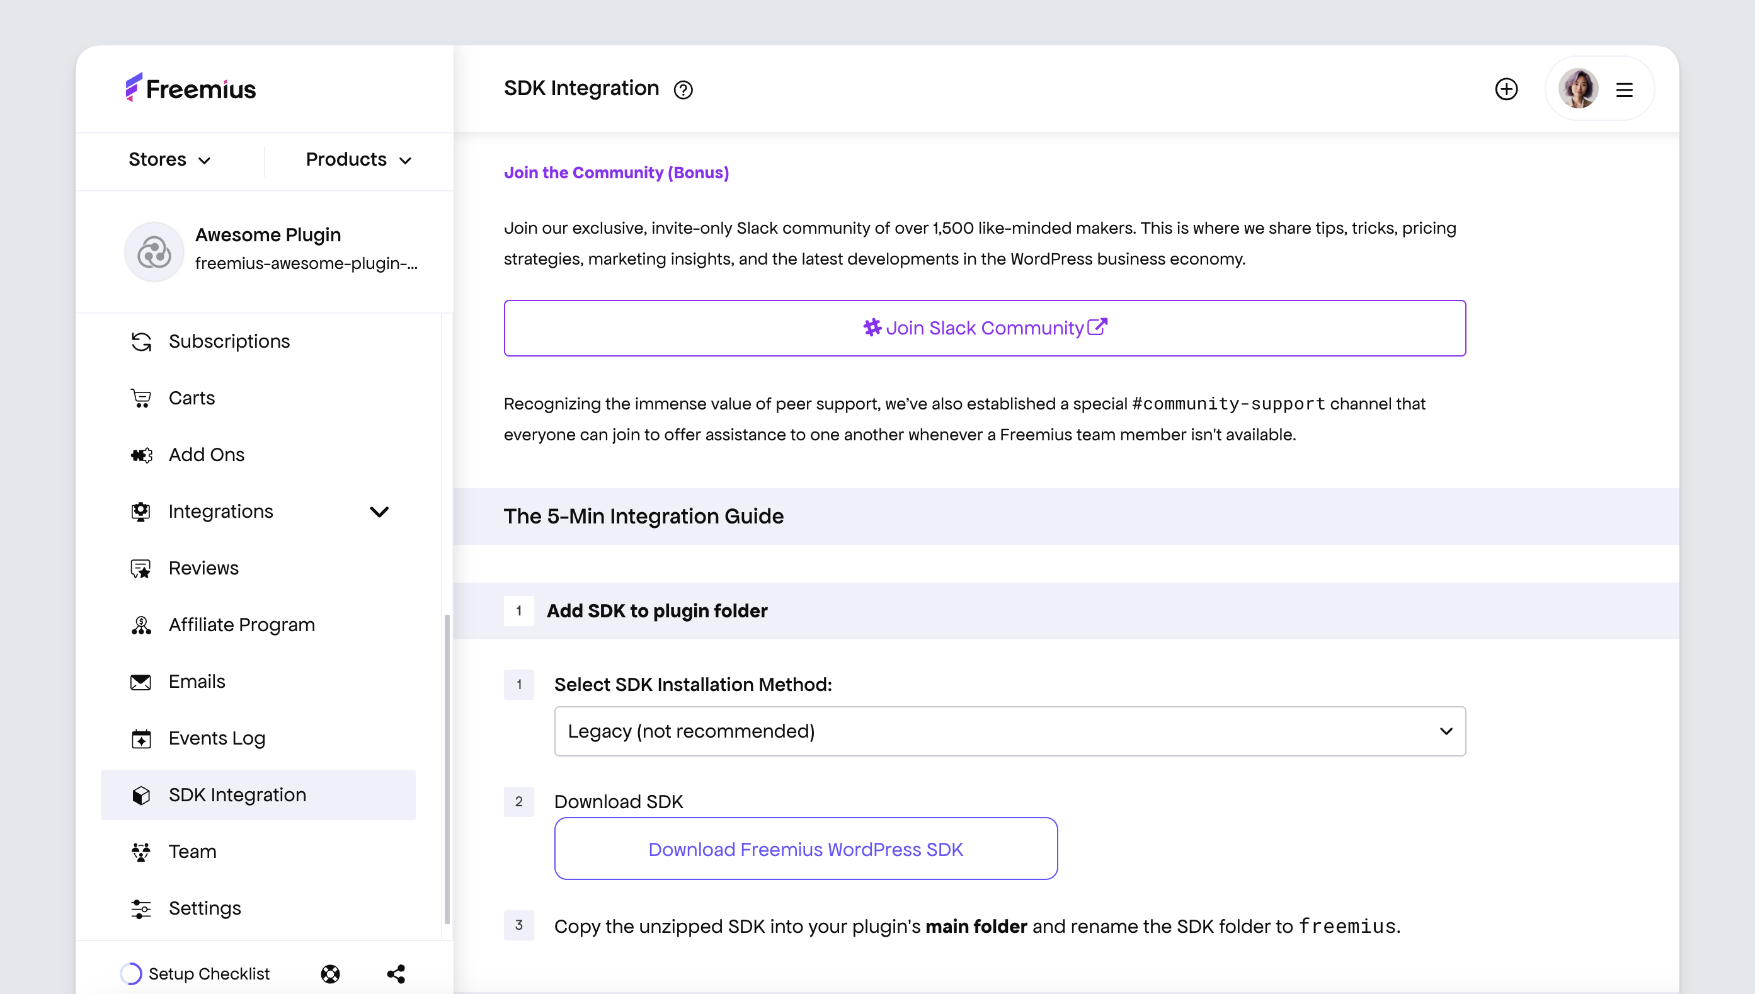Open Carts menu item

click(258, 398)
